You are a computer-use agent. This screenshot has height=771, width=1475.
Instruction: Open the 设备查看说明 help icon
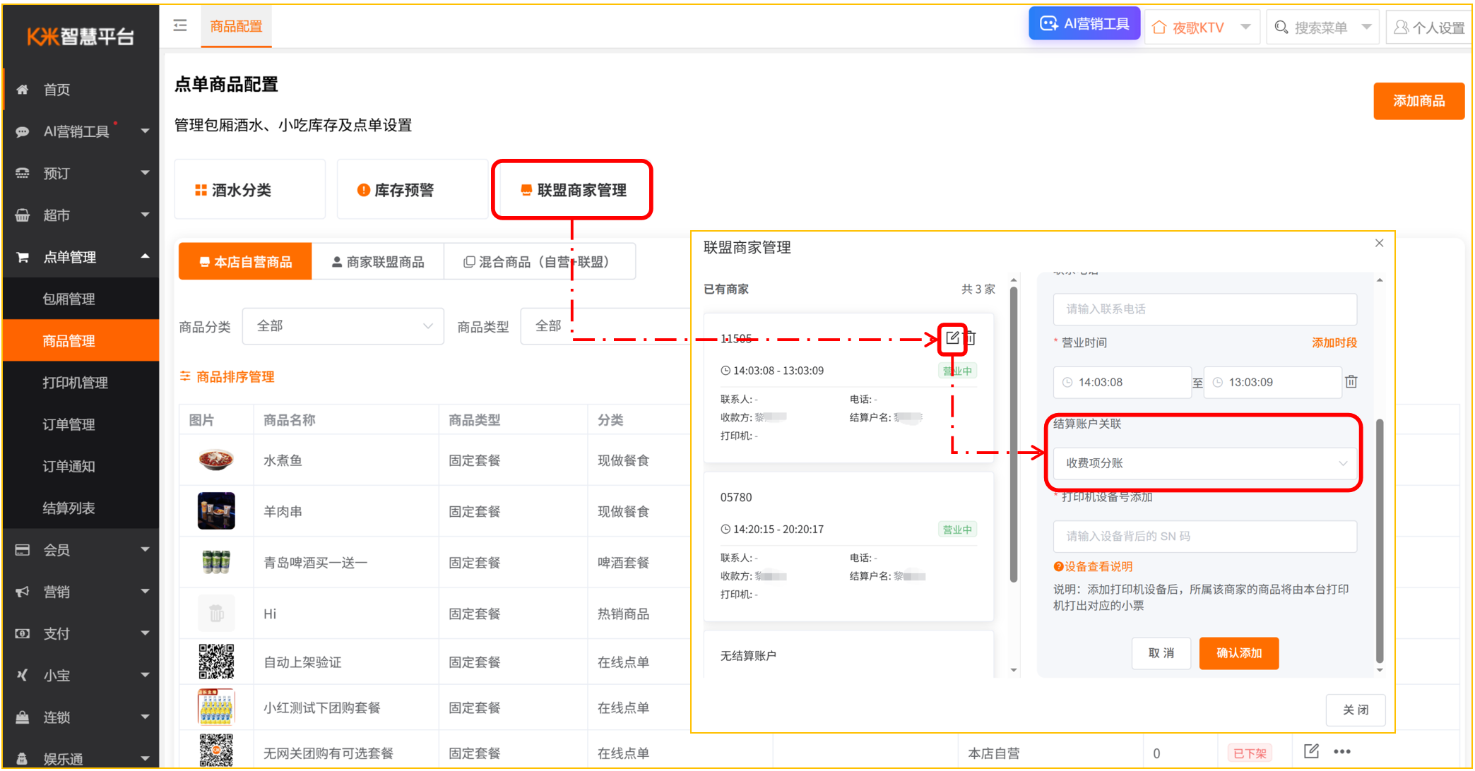(x=1058, y=566)
